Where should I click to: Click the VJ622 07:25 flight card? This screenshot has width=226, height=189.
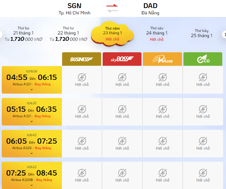click(x=32, y=173)
